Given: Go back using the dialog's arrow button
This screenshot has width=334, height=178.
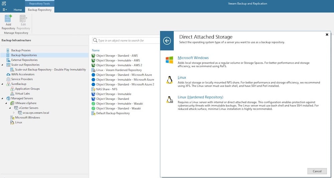Looking at the screenshot, I should 167,41.
